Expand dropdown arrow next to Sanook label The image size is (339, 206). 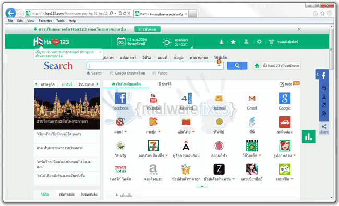pos(125,131)
